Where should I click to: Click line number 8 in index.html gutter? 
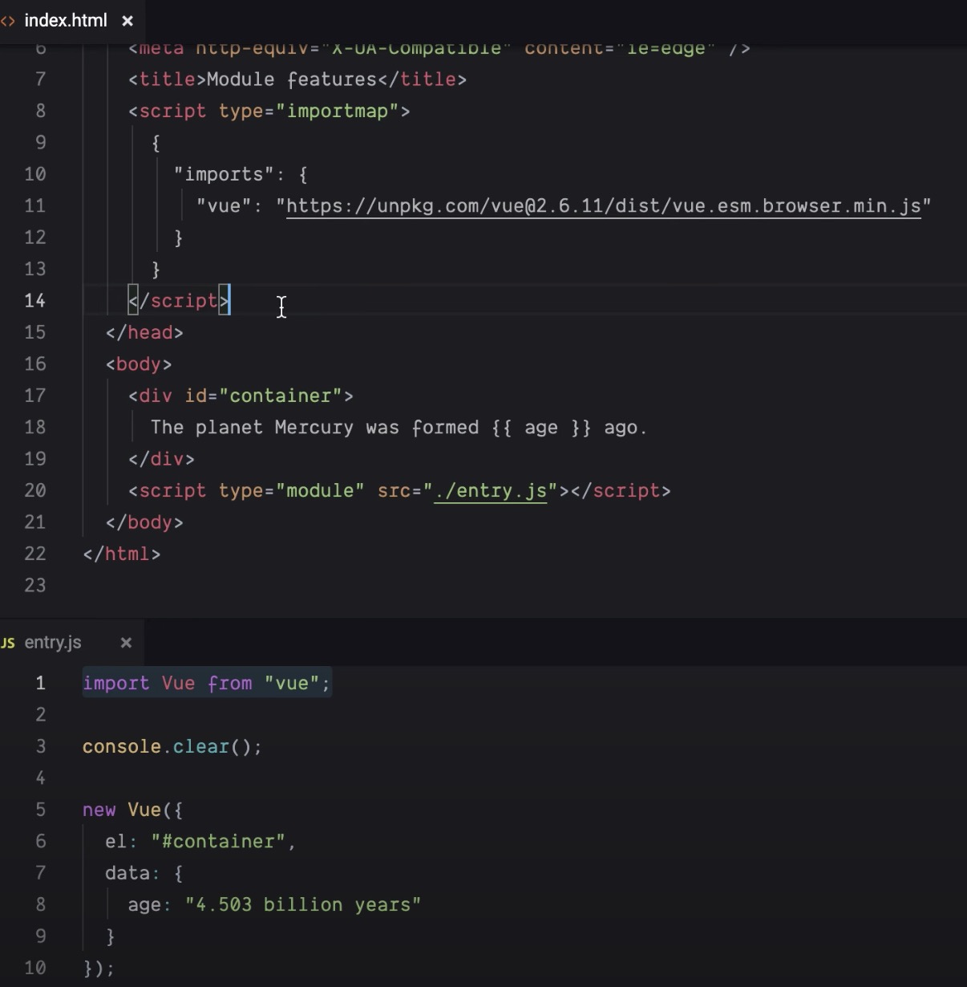coord(40,111)
